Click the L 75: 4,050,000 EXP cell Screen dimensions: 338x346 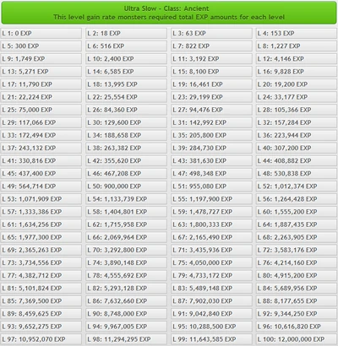point(211,262)
